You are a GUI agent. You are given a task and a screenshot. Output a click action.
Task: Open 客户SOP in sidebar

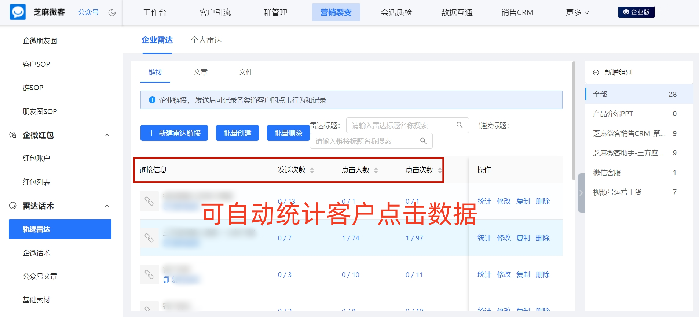[36, 64]
